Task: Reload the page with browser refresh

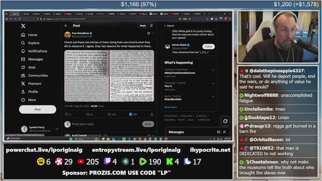Action: click(x=20, y=19)
